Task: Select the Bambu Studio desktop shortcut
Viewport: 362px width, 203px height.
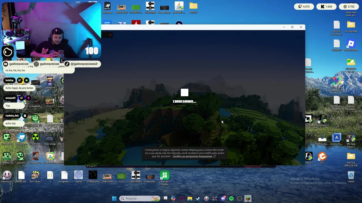Action: 165,178
